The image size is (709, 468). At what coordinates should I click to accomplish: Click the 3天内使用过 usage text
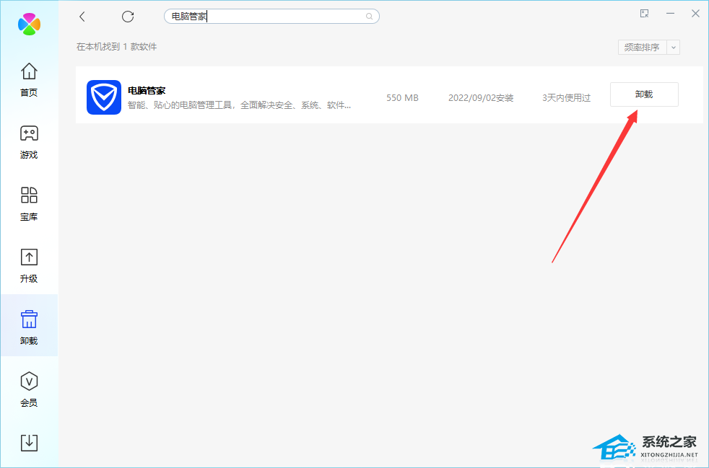567,97
